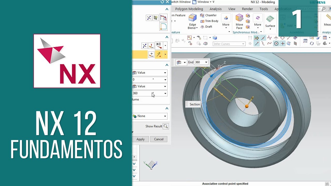Click the Curve selection icon beside Sketch Section

click(163, 18)
